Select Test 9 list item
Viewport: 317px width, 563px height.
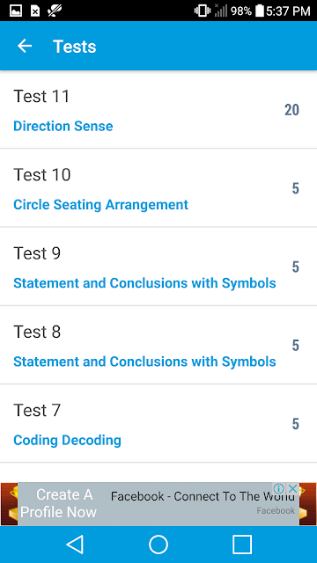tap(158, 267)
